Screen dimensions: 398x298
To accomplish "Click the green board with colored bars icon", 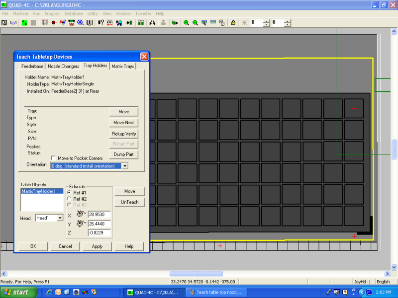I will pos(72,23).
